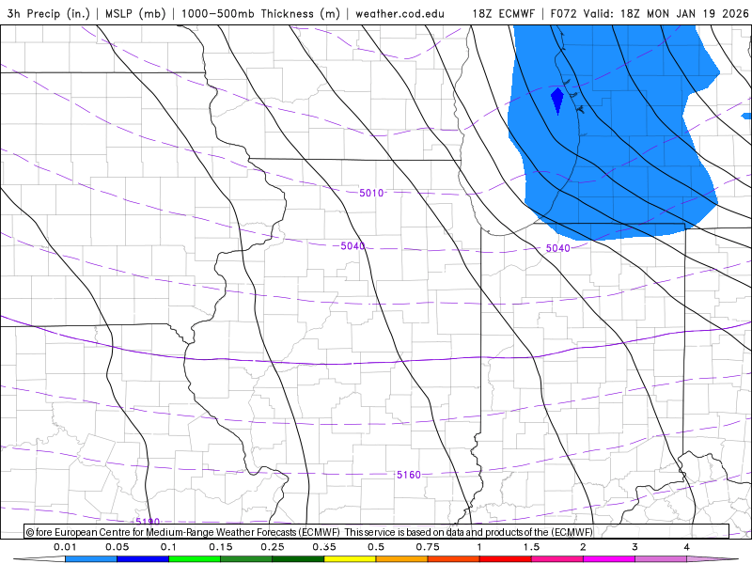Pick the orange 0.5–0.75 colorbar swatch
The image size is (752, 564).
pyautogui.click(x=402, y=559)
